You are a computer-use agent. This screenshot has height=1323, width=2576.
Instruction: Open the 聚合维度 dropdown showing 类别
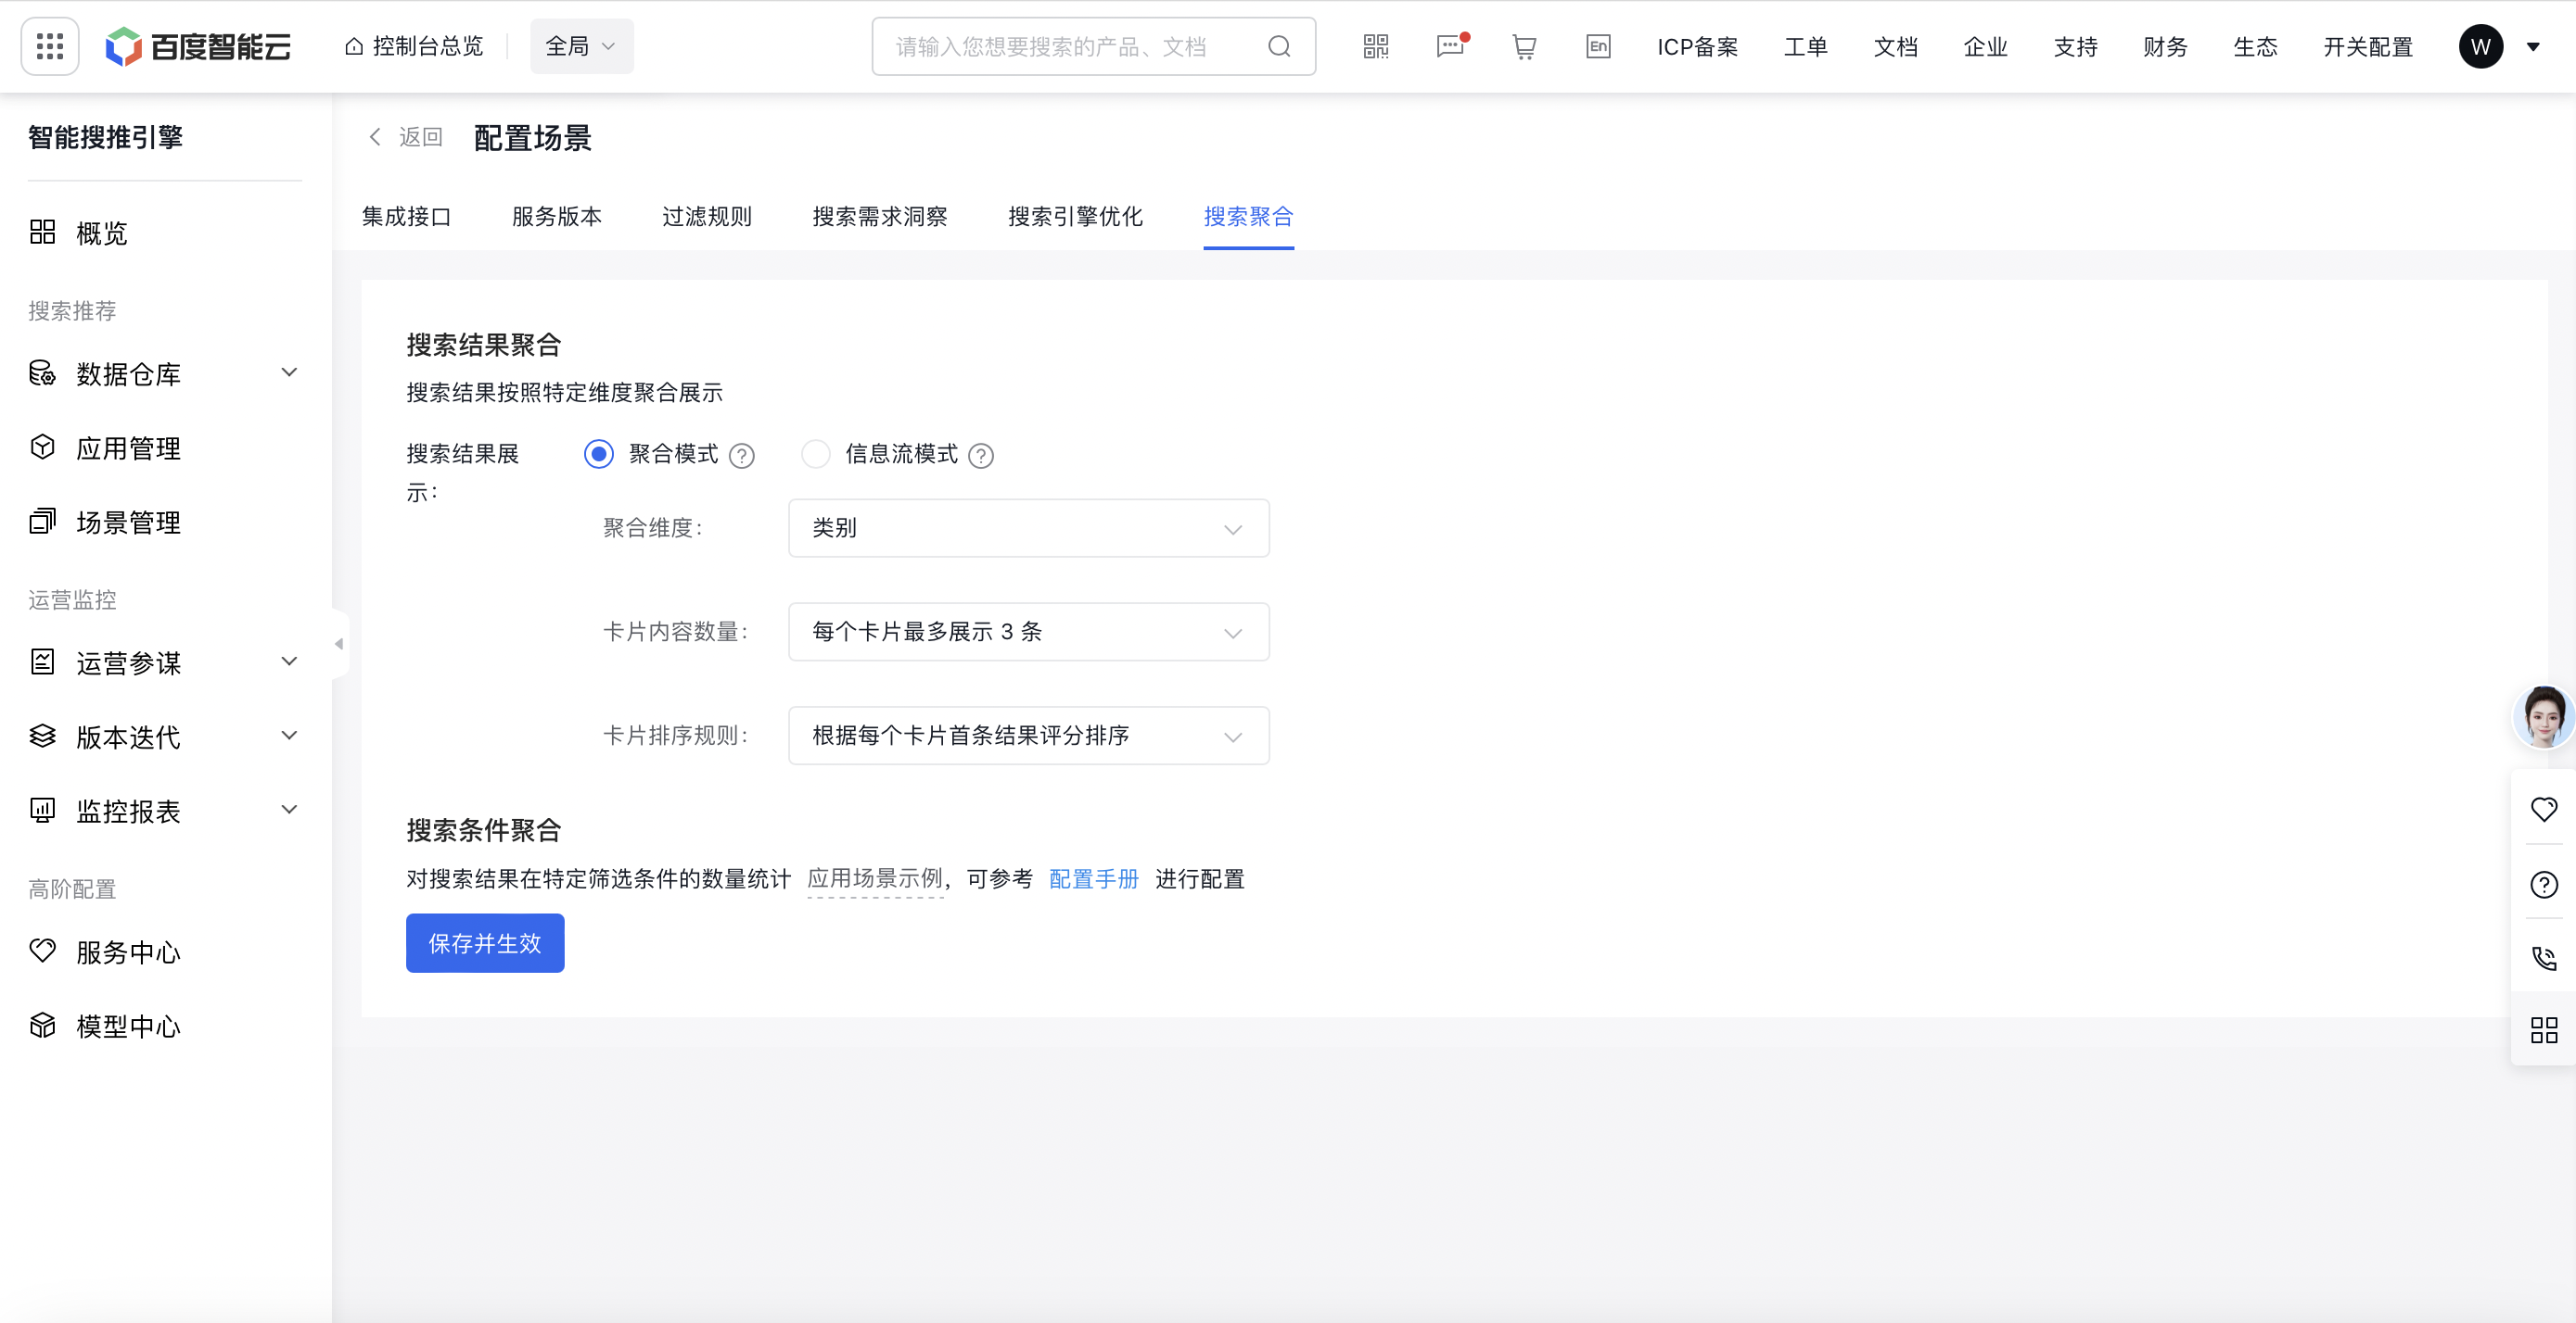click(1028, 527)
